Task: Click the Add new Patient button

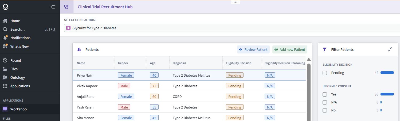Action: point(290,49)
